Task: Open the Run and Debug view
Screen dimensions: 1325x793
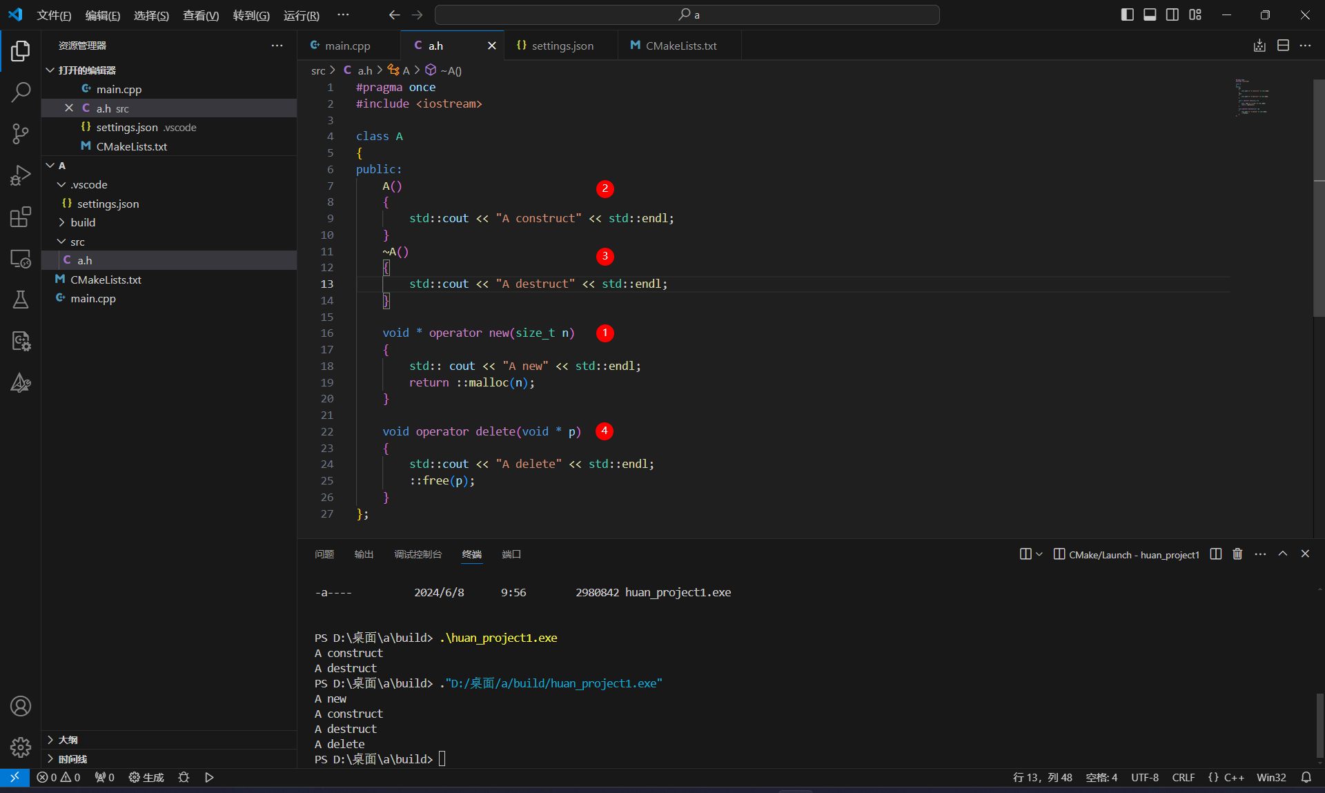Action: tap(21, 175)
